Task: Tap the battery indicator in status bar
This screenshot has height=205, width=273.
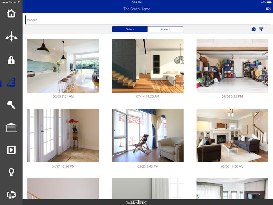Action: pyautogui.click(x=269, y=2)
